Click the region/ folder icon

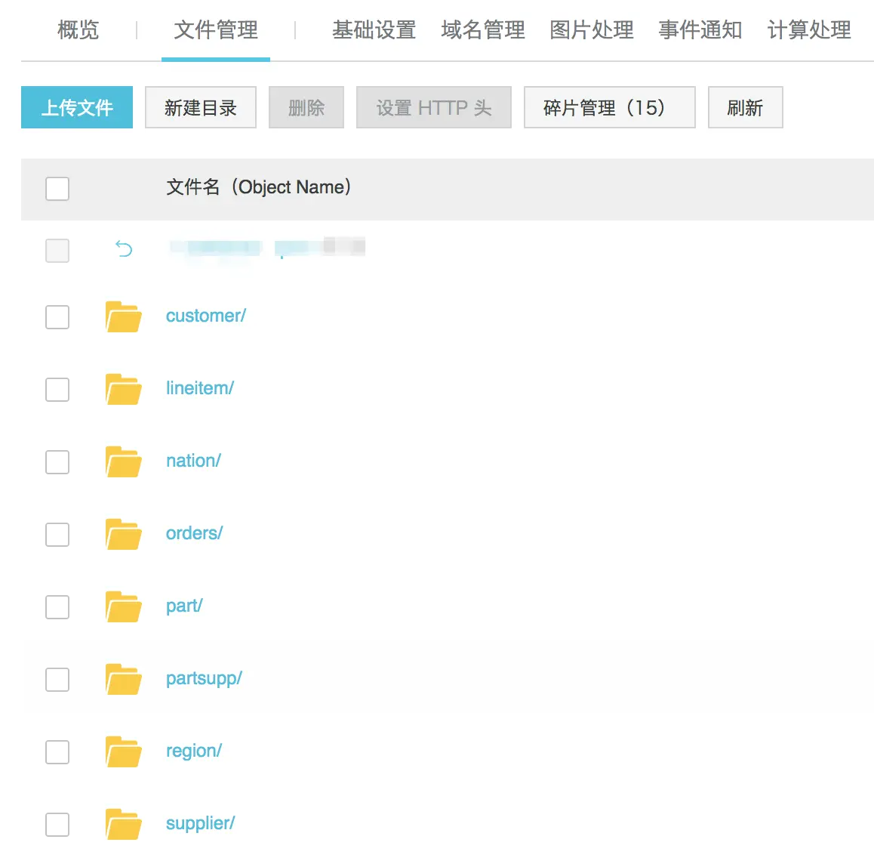coord(123,752)
